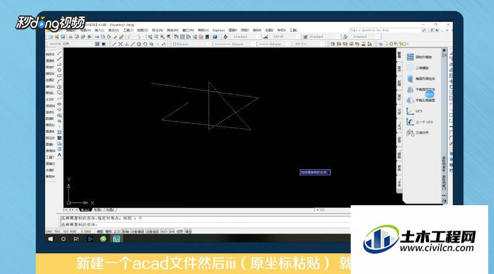
Task: Select the Arc tool in draw toolbar
Action: pyautogui.click(x=60, y=82)
